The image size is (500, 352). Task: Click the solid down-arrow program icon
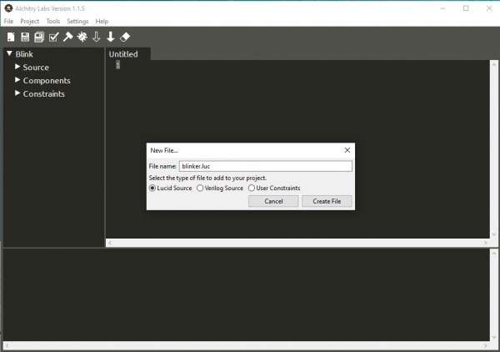(110, 37)
